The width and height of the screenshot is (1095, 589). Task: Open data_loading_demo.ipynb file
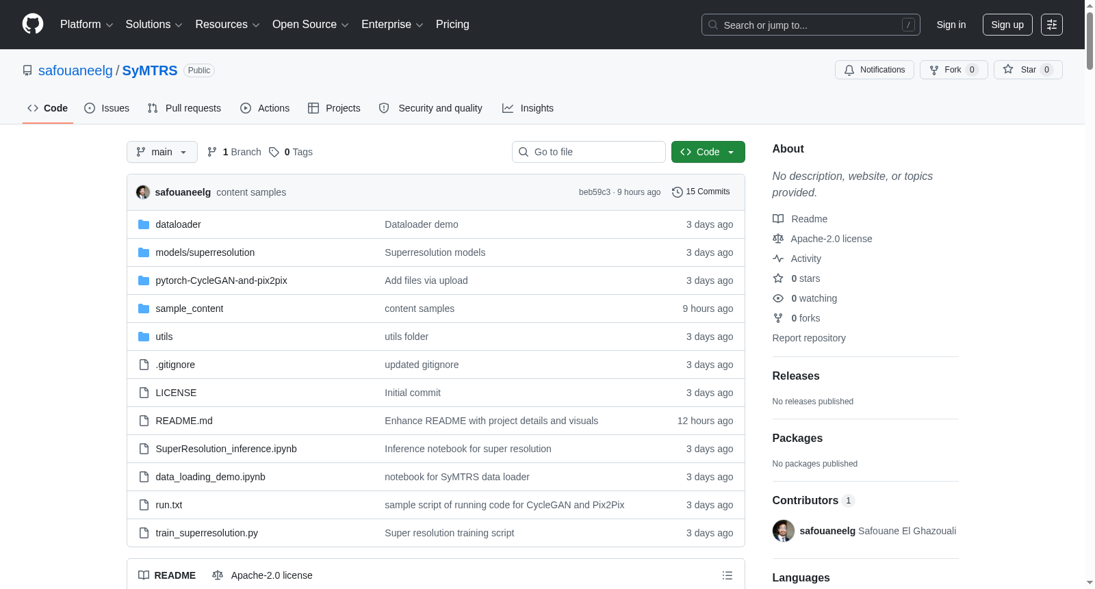pos(211,477)
